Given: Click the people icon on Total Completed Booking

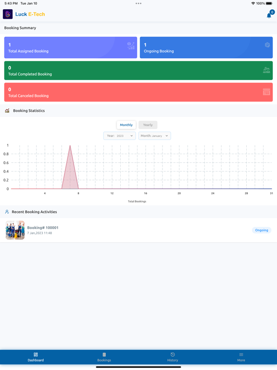Looking at the screenshot, I should [266, 70].
